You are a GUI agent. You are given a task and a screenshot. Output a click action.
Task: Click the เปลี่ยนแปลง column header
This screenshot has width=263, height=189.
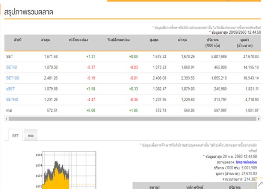tap(78, 40)
